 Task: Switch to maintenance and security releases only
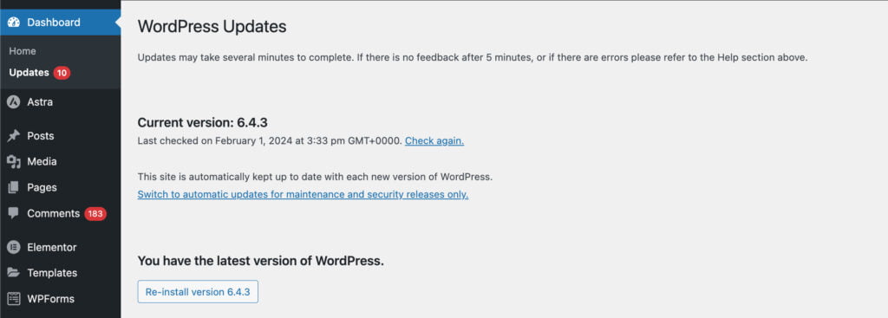303,195
